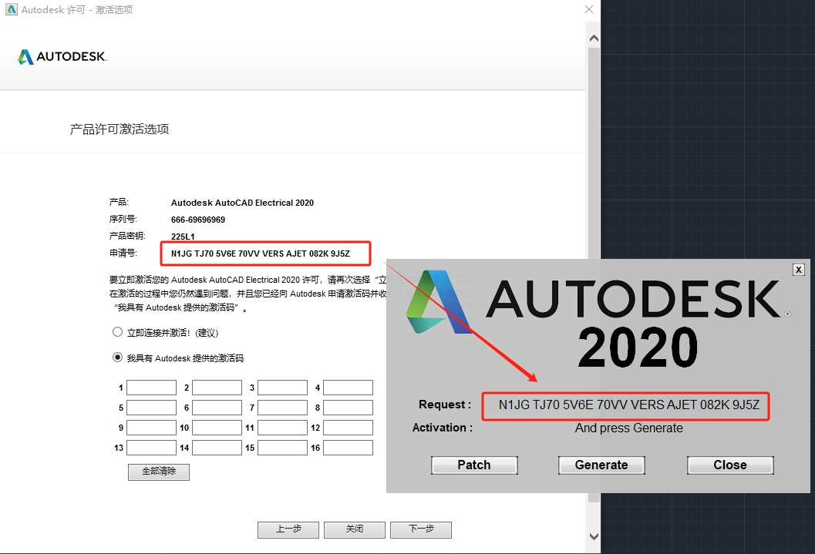Proceed with the 下一步 button
Screen dimensions: 815x554
click(420, 529)
